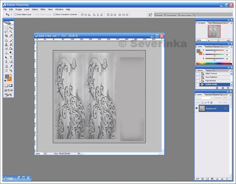Swap foreground and background colors
This screenshot has height=184, width=236.
11,75
